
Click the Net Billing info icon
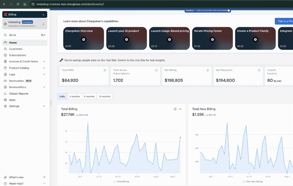(x=208, y=70)
